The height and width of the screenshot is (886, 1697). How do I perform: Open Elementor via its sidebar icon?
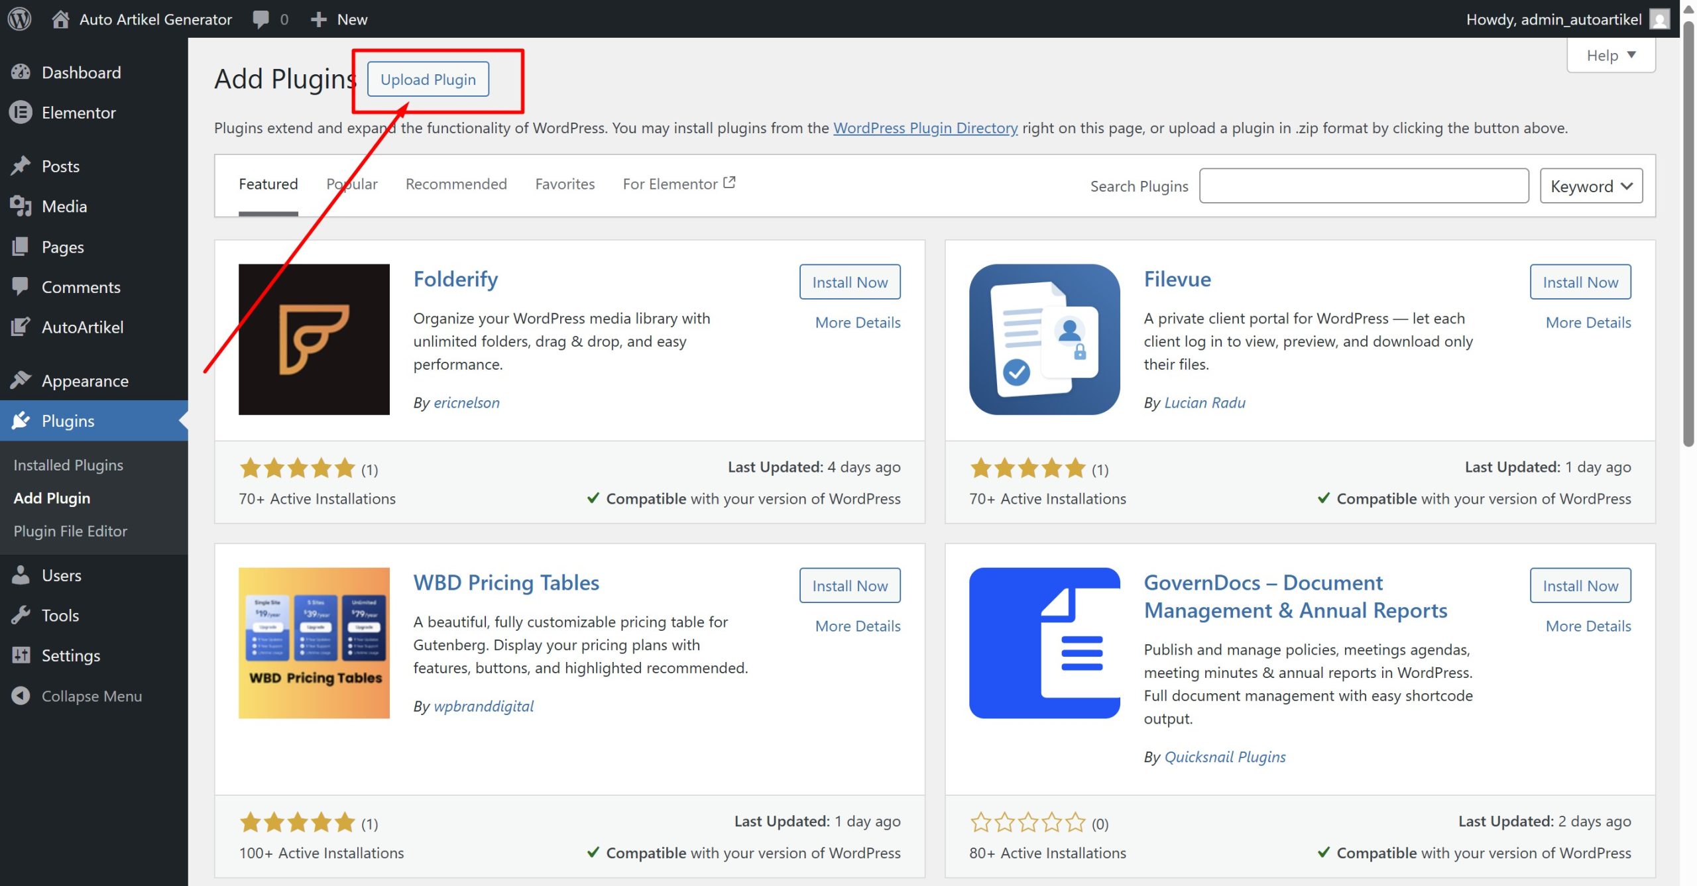[x=21, y=113]
